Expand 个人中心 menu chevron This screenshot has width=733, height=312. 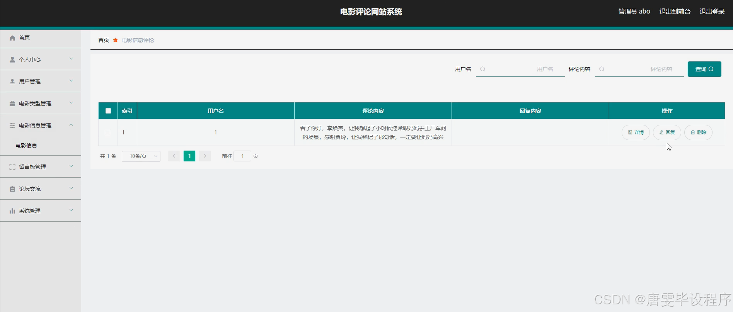(x=71, y=59)
